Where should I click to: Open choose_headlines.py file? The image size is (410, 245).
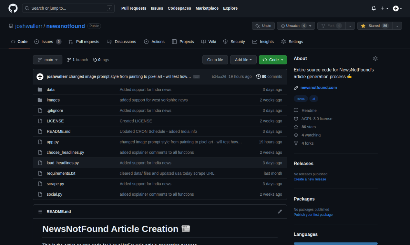tap(65, 152)
